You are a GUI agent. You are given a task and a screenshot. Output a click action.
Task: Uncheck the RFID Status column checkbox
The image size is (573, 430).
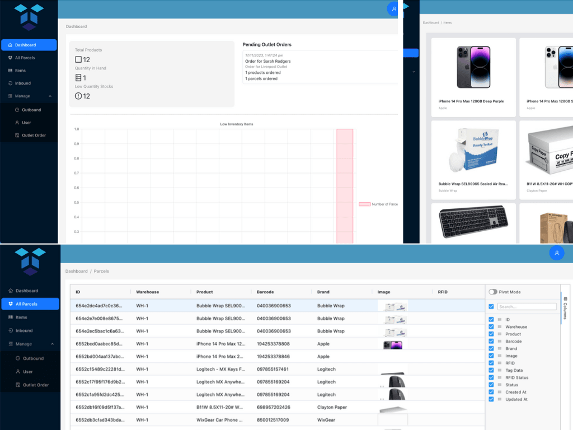[x=491, y=377]
